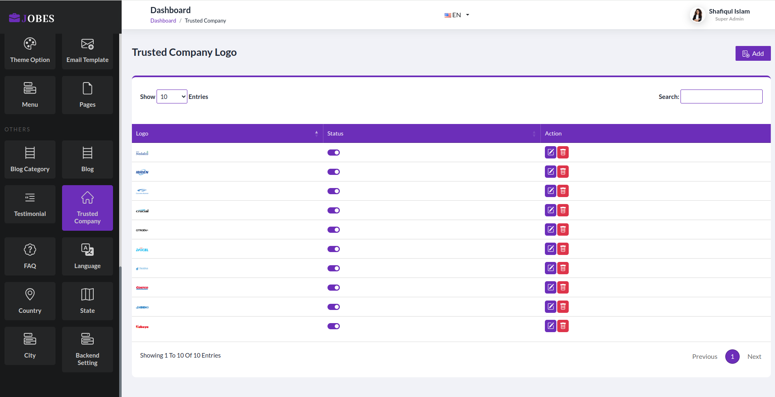Open the Country tile
Viewport: 775px width, 397px height.
click(x=30, y=301)
